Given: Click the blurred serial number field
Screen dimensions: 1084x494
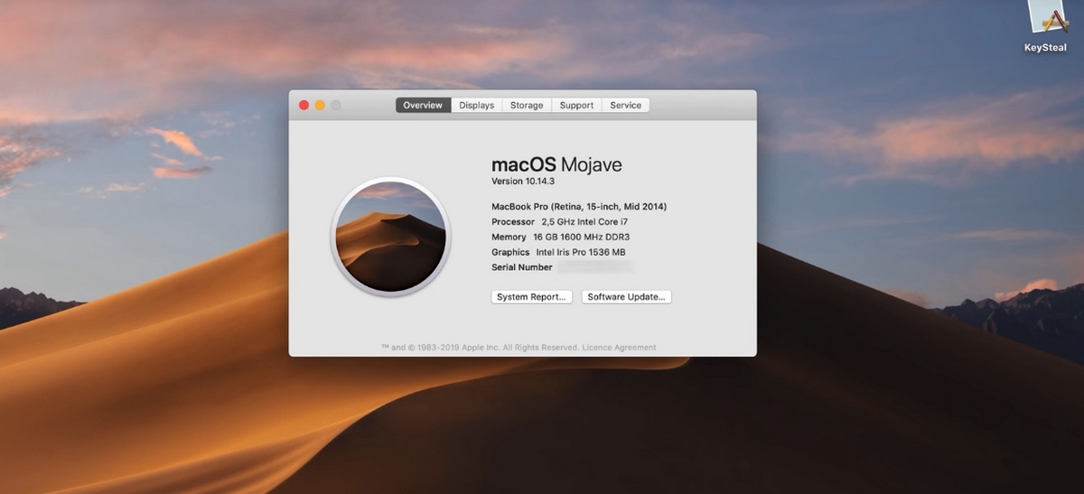Looking at the screenshot, I should pos(595,267).
